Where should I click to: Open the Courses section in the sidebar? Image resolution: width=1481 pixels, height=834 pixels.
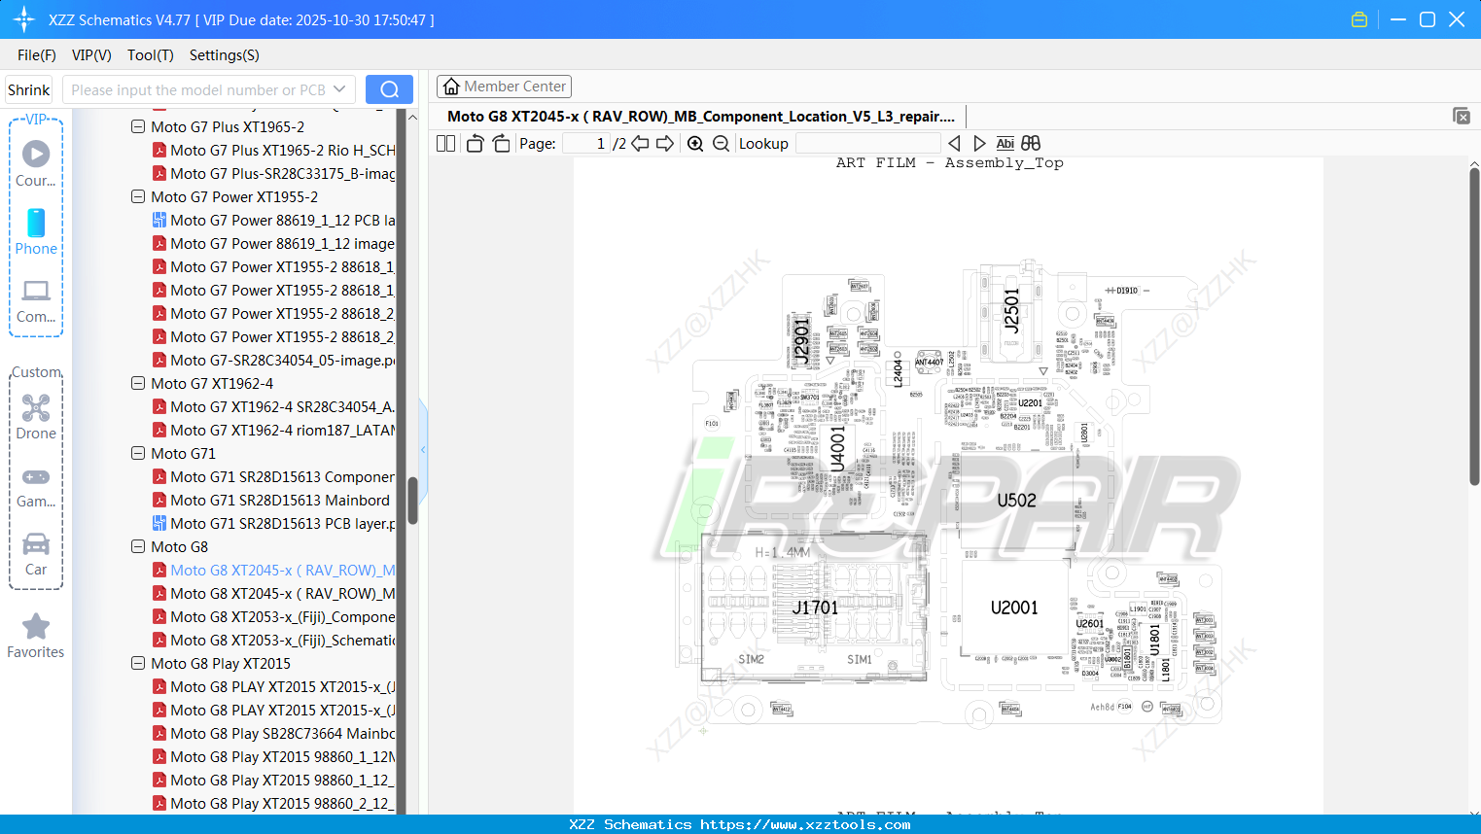36,163
